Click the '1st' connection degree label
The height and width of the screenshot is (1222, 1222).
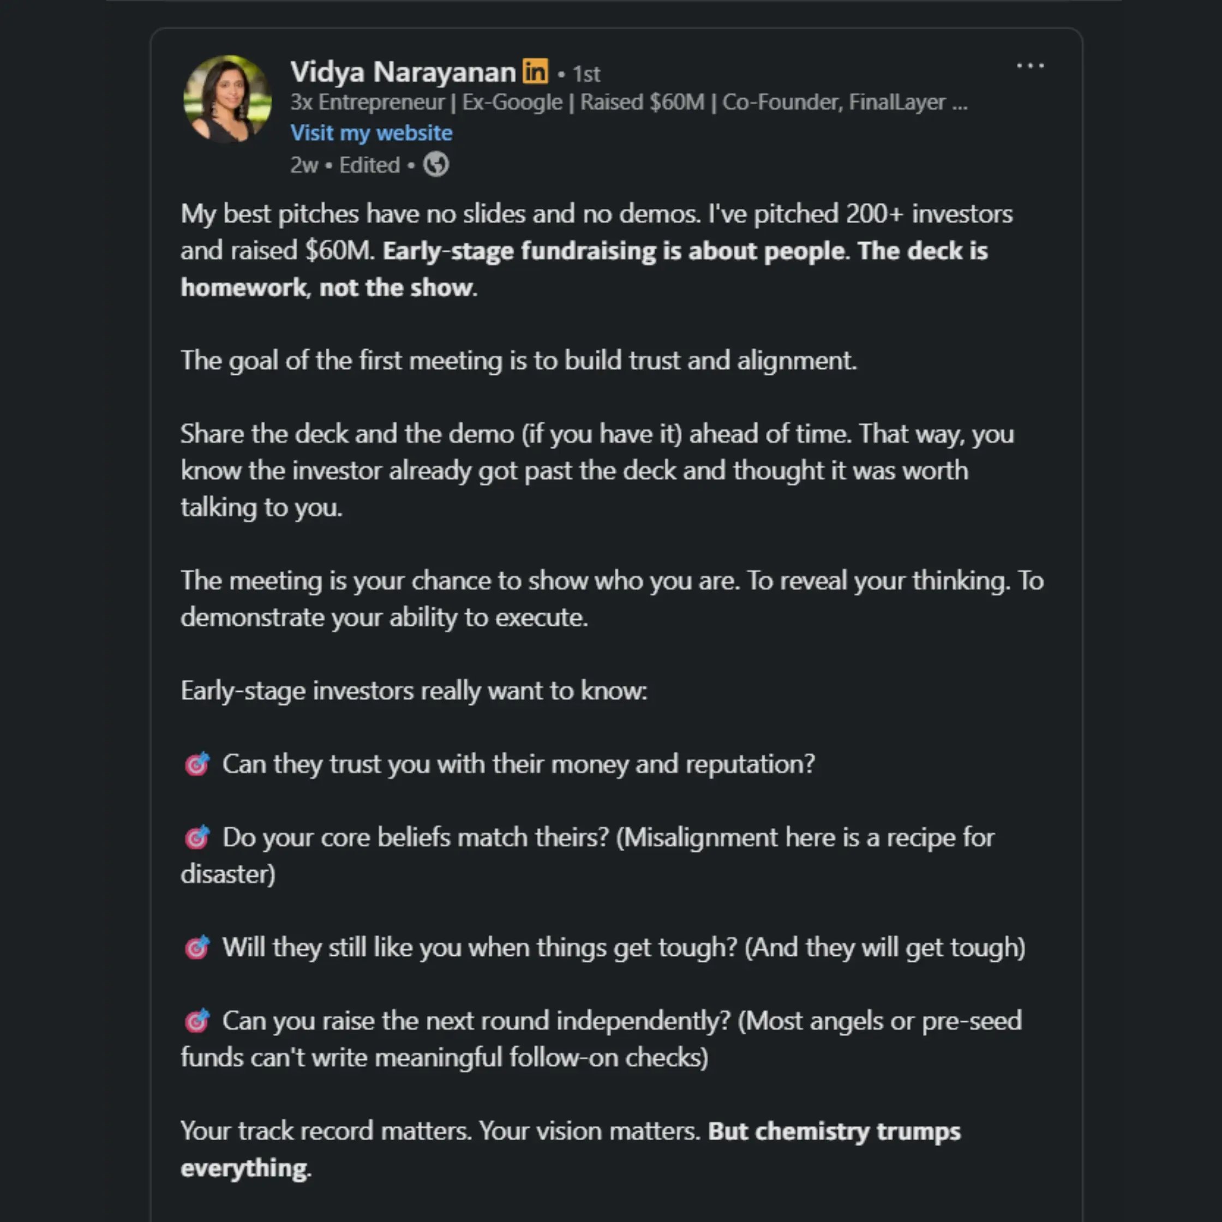[x=586, y=74]
